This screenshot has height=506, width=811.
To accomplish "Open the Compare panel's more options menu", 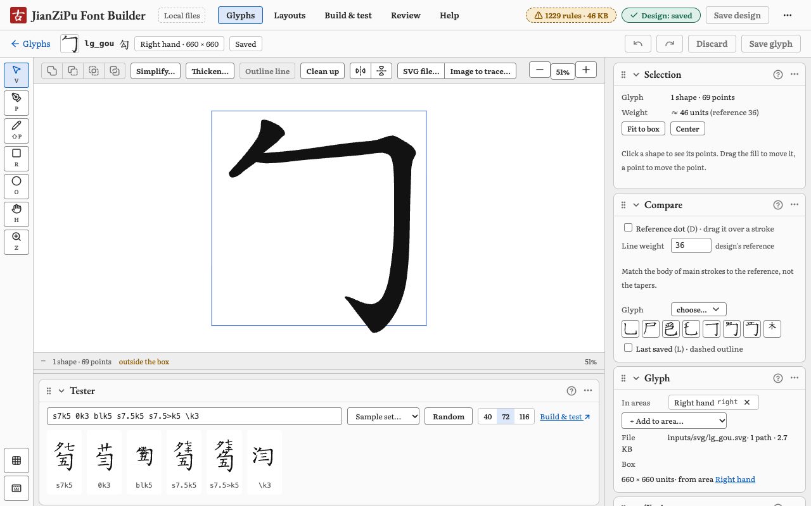I will pos(795,205).
